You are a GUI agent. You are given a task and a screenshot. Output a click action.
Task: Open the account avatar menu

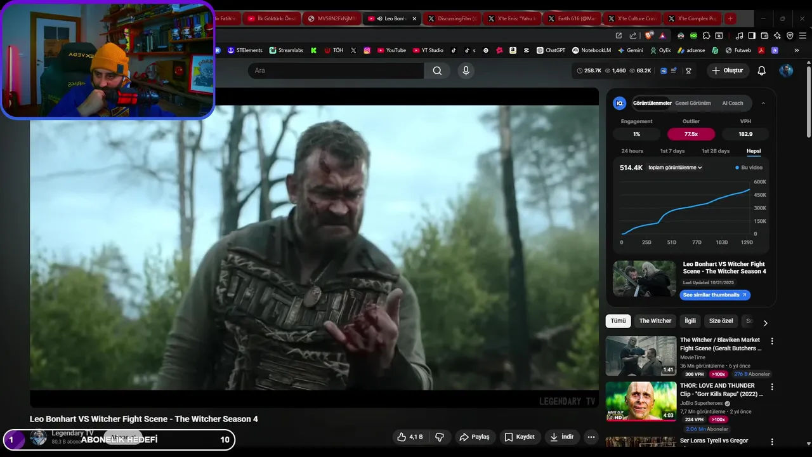(x=786, y=70)
